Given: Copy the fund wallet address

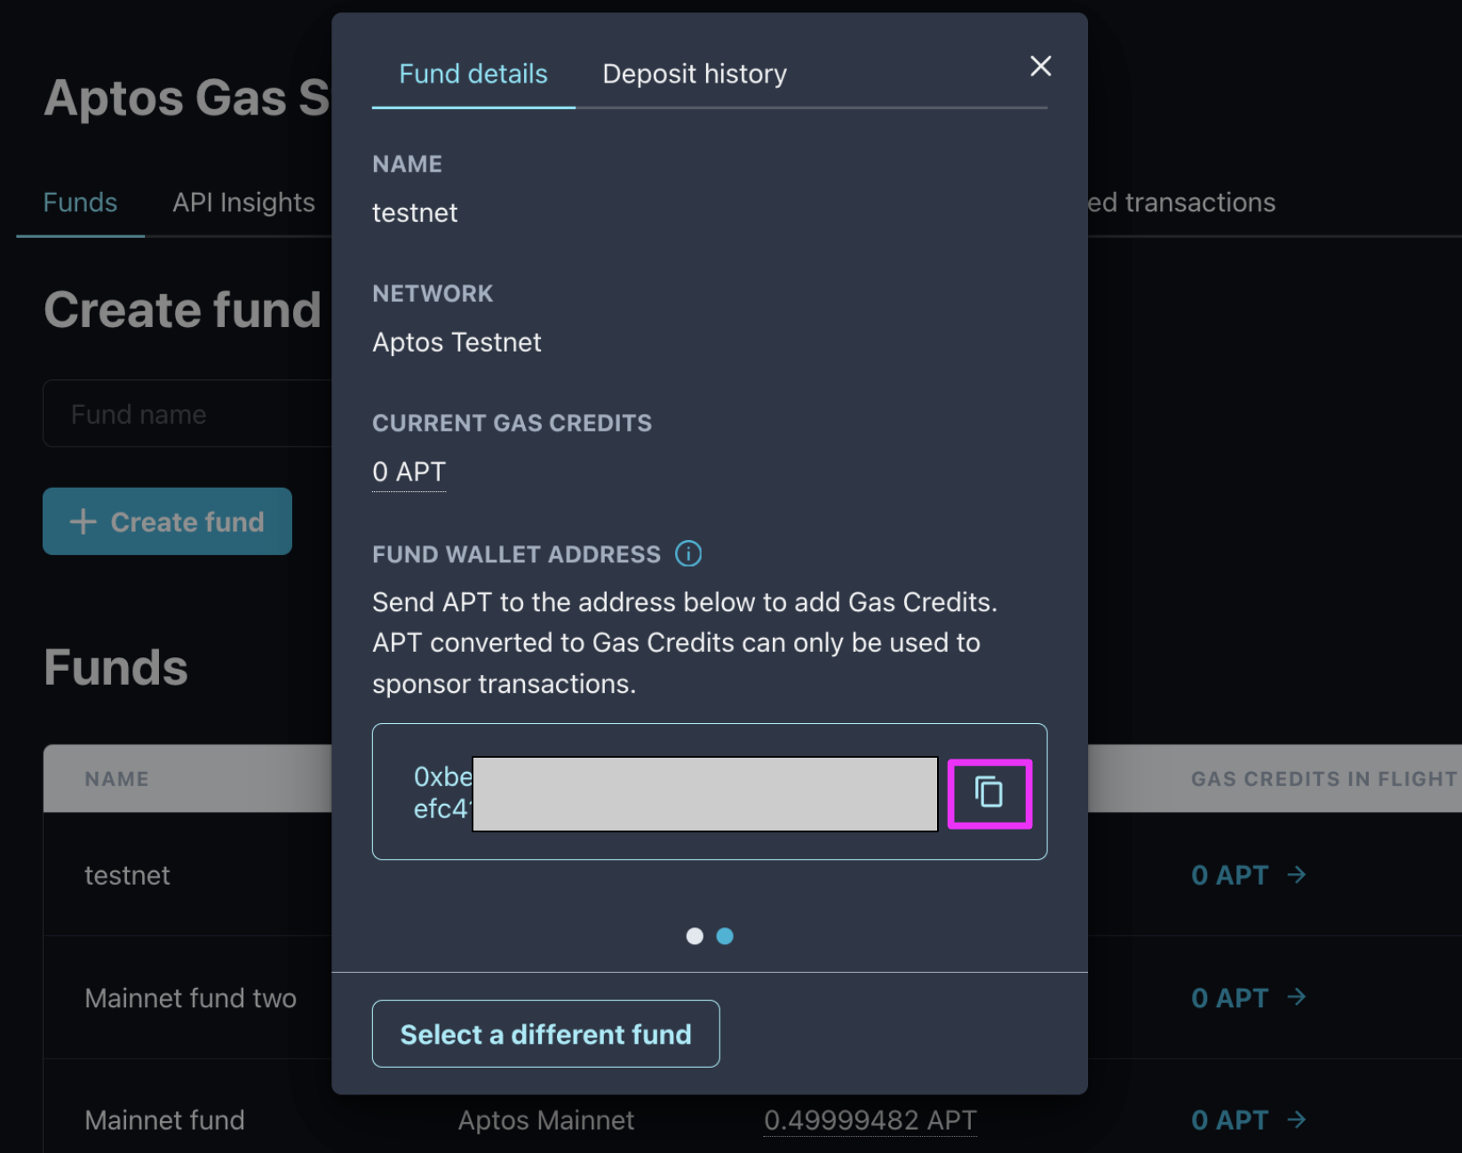Looking at the screenshot, I should (989, 792).
